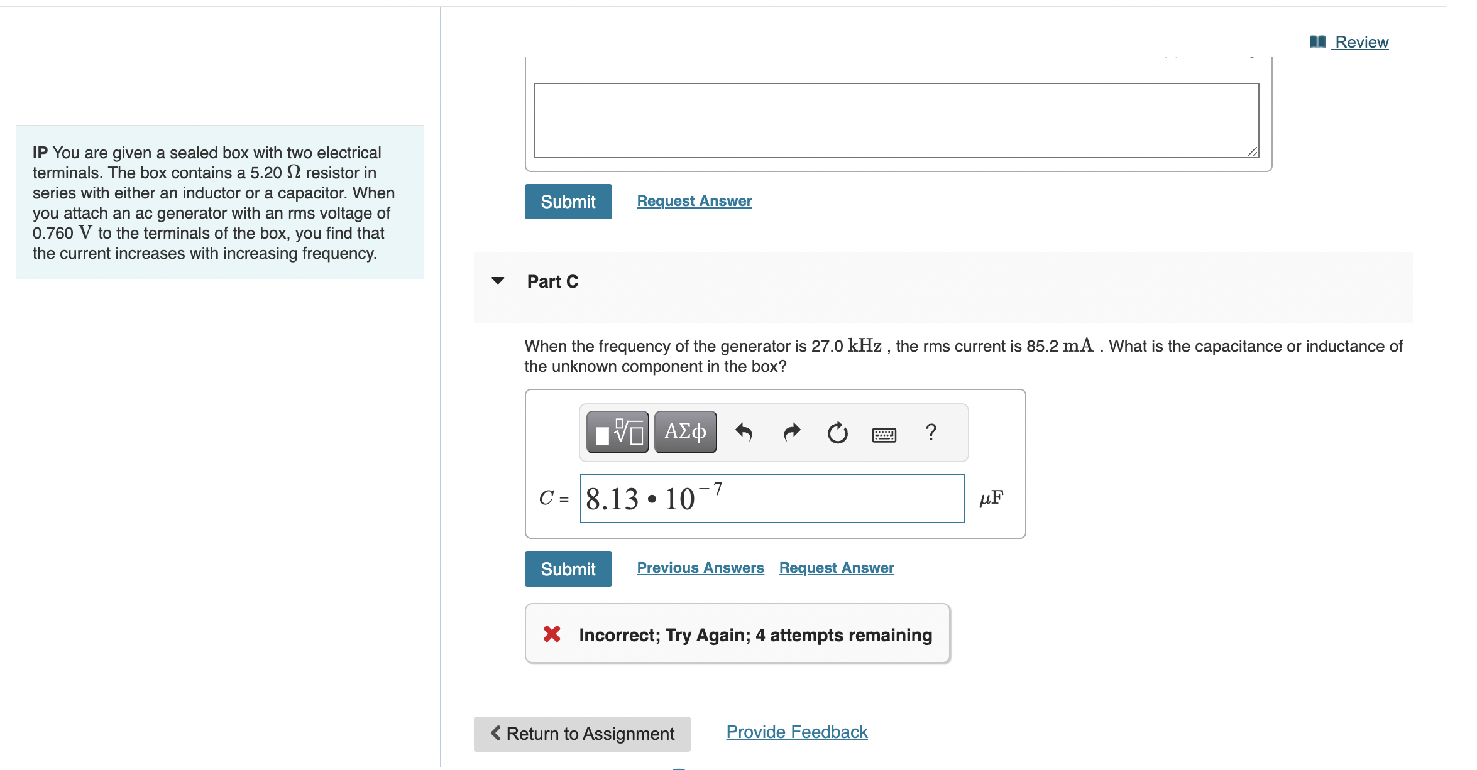
Task: Submit the Part C capacitance answer
Action: coord(568,568)
